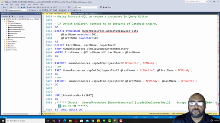This screenshot has width=220, height=123.
Task: Toggle Results to File option
Action: point(65,10)
